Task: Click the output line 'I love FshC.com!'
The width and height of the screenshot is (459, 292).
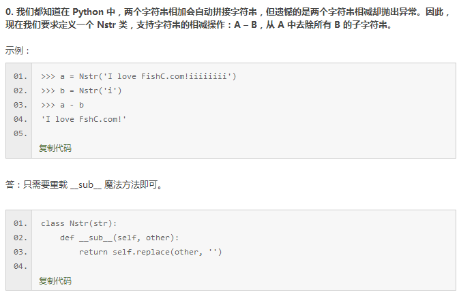Action: (84, 119)
